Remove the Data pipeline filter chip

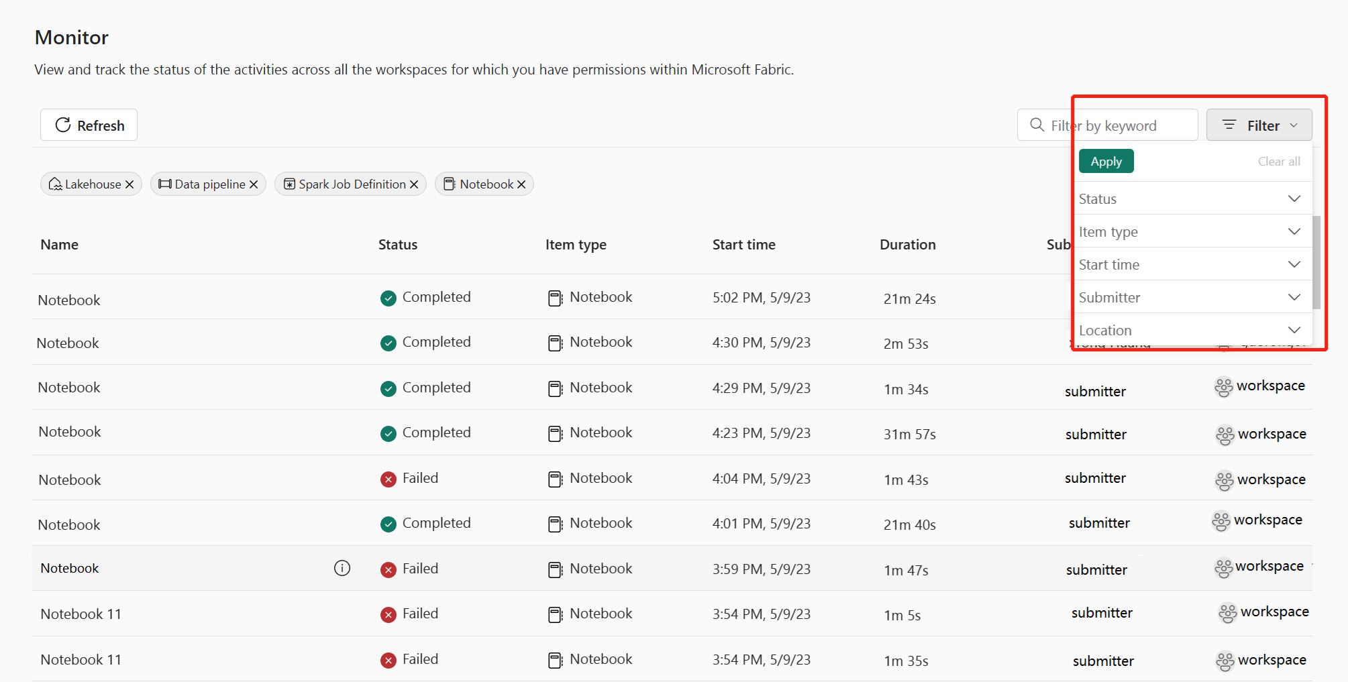click(254, 184)
